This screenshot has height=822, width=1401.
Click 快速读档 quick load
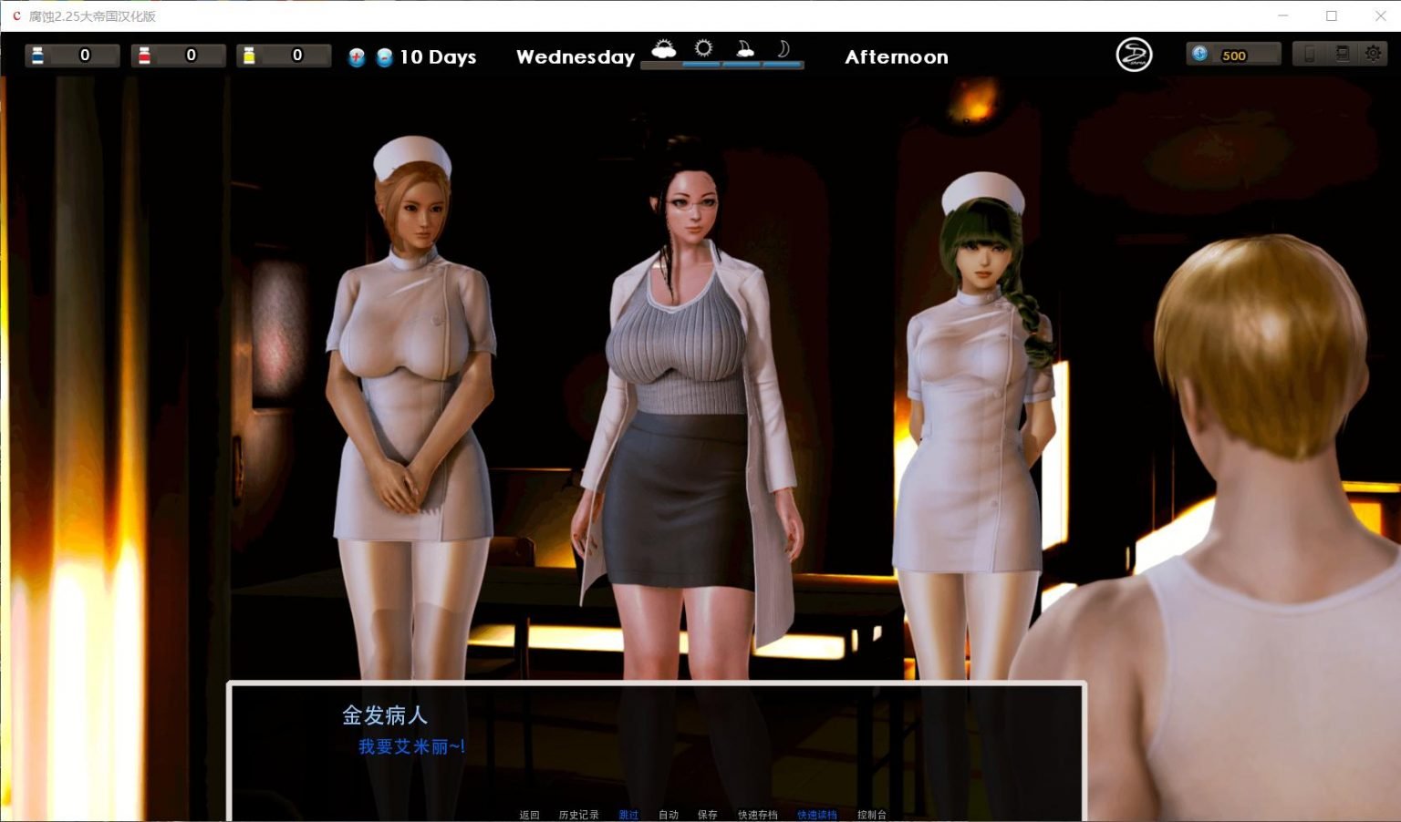pyautogui.click(x=816, y=814)
